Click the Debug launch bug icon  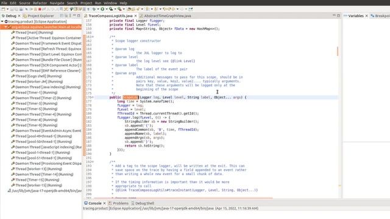[94, 9]
